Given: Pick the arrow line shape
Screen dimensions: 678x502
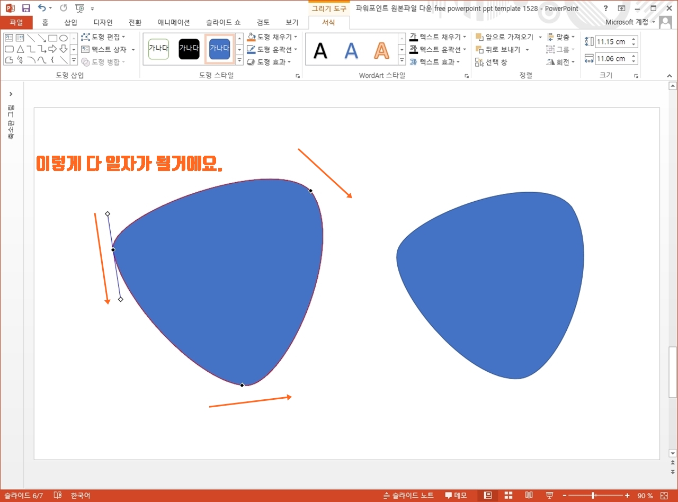Looking at the screenshot, I should pos(42,38).
